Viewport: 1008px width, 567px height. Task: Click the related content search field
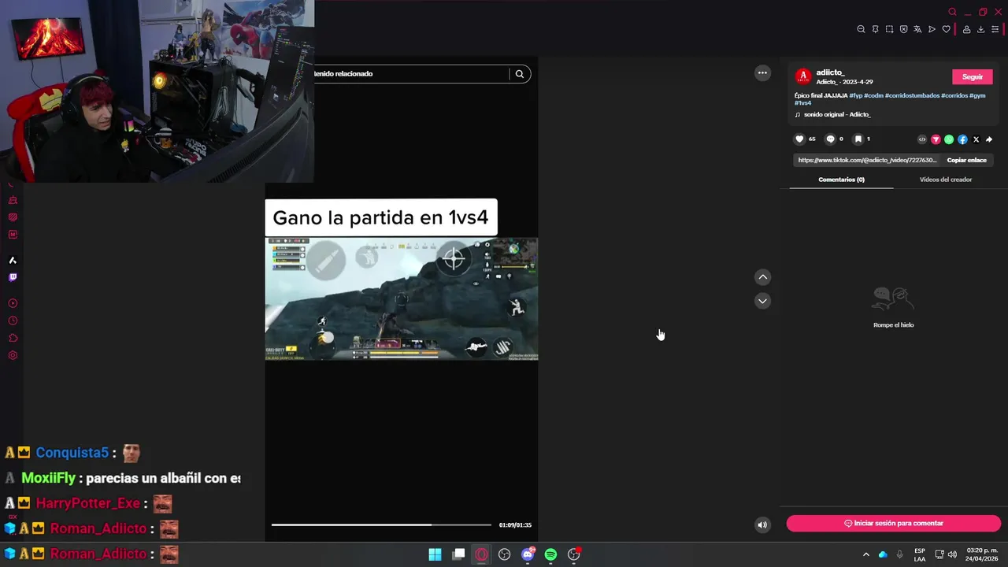tap(411, 74)
